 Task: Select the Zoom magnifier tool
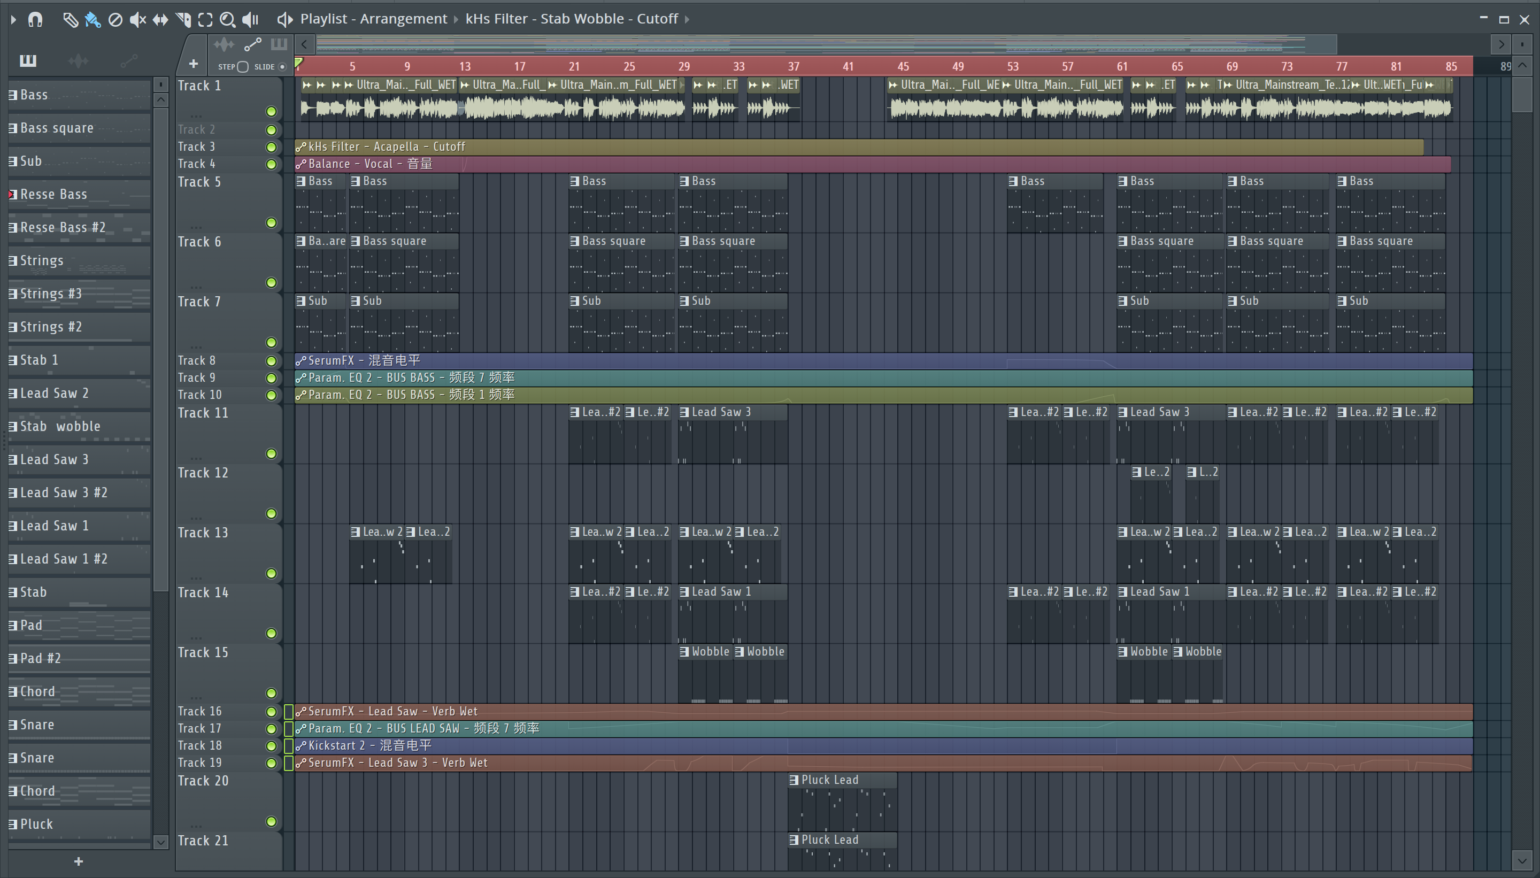[227, 20]
